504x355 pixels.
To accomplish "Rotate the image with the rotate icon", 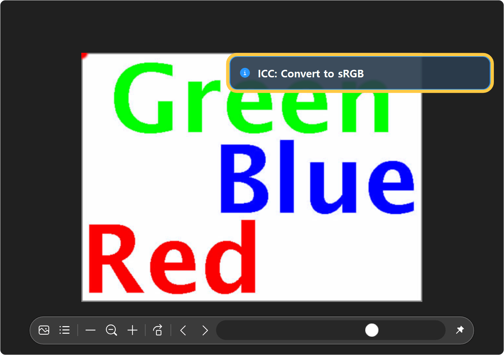I will (158, 330).
